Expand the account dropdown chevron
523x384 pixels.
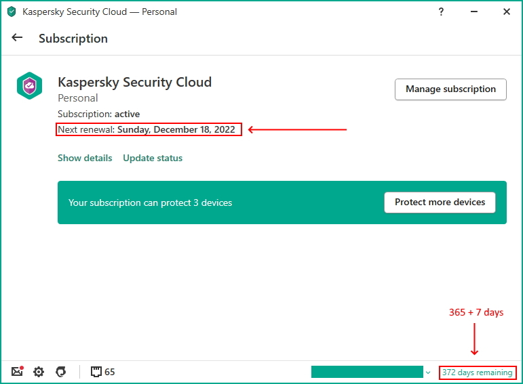coord(428,372)
